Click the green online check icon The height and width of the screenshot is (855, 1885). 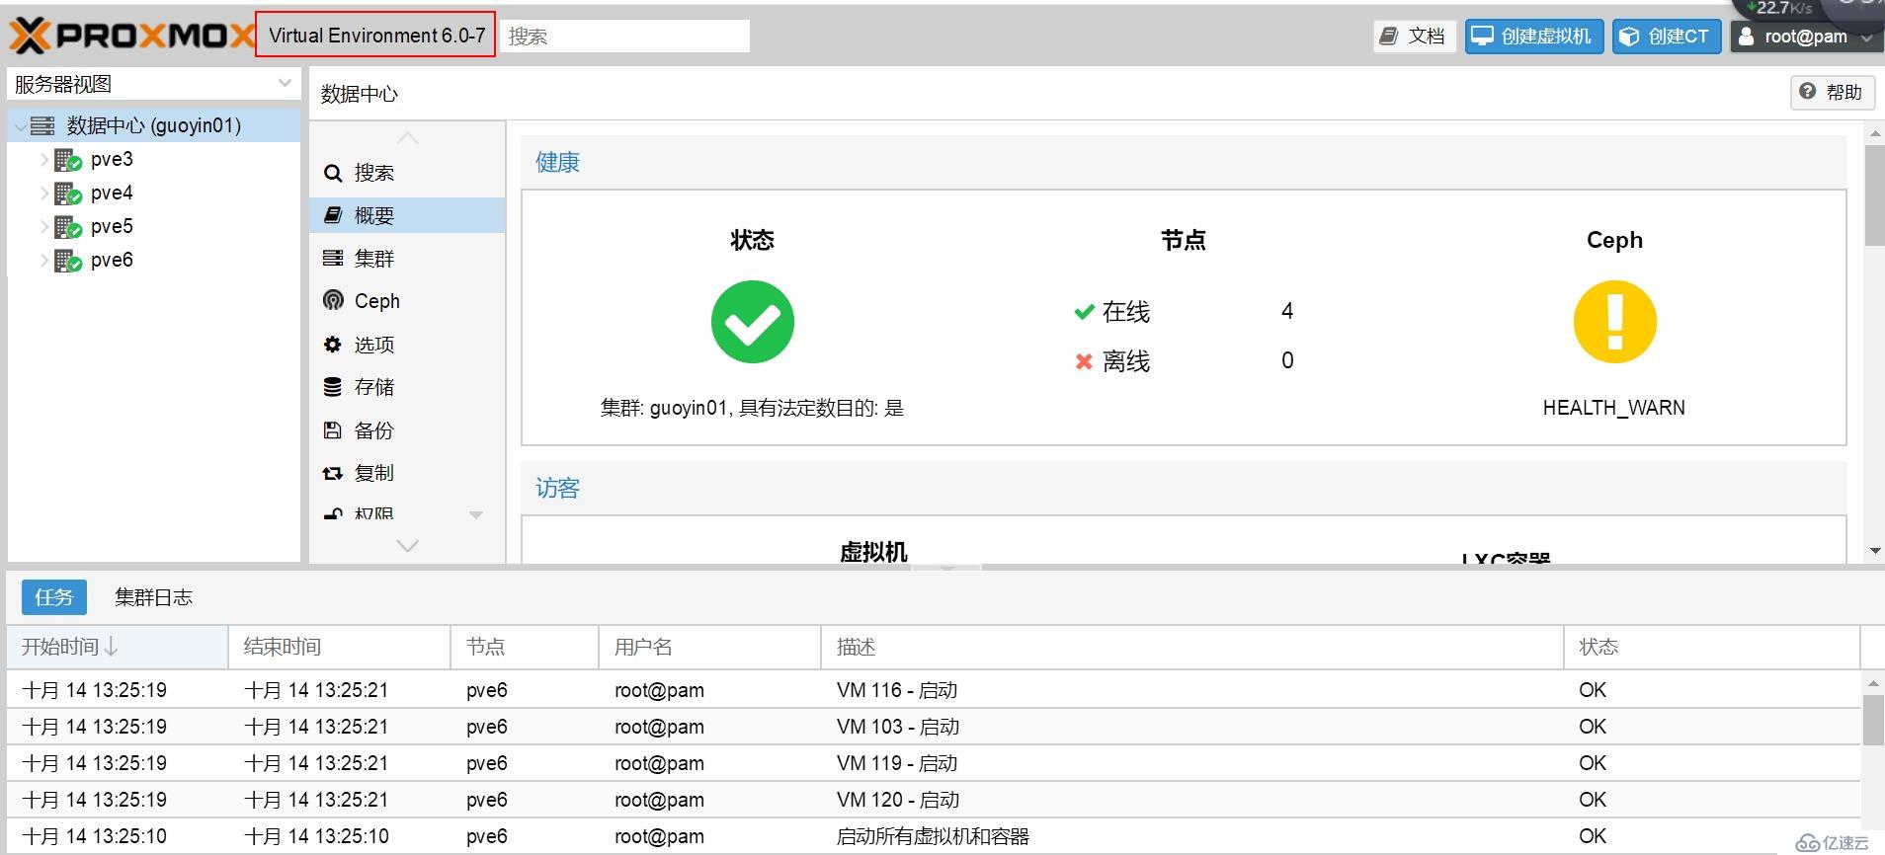(1084, 312)
